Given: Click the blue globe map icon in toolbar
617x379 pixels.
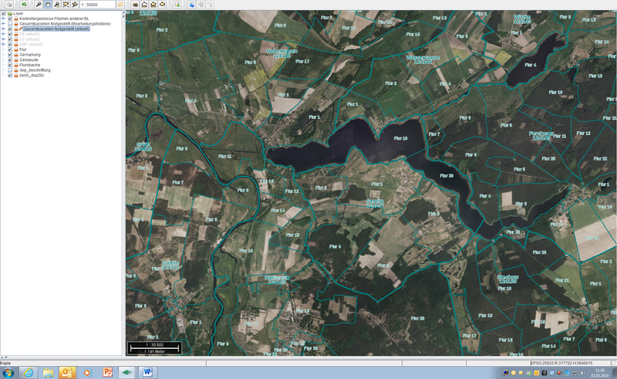Looking at the screenshot, I should click(192, 5).
